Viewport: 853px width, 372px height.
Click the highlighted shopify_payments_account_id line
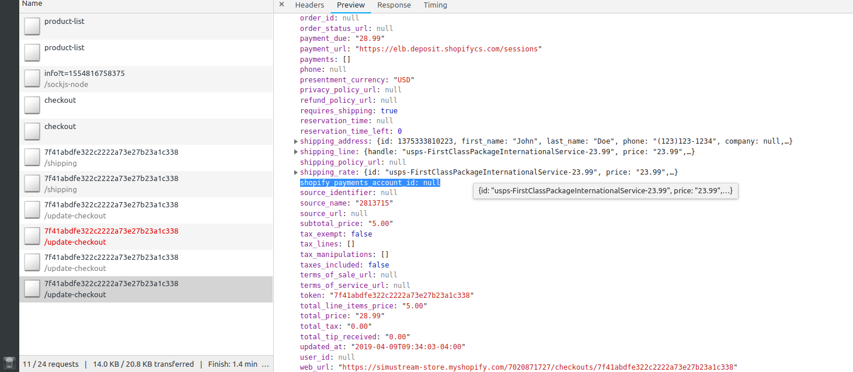(370, 183)
